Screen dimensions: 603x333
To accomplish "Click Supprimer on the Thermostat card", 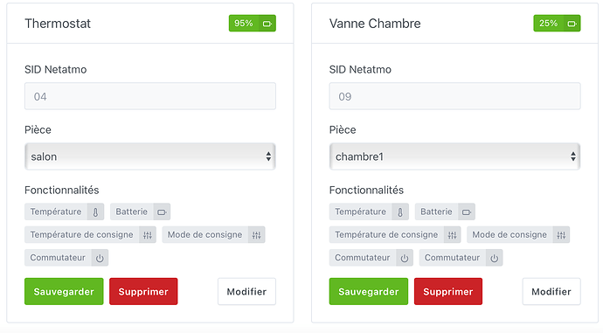I will 143,291.
